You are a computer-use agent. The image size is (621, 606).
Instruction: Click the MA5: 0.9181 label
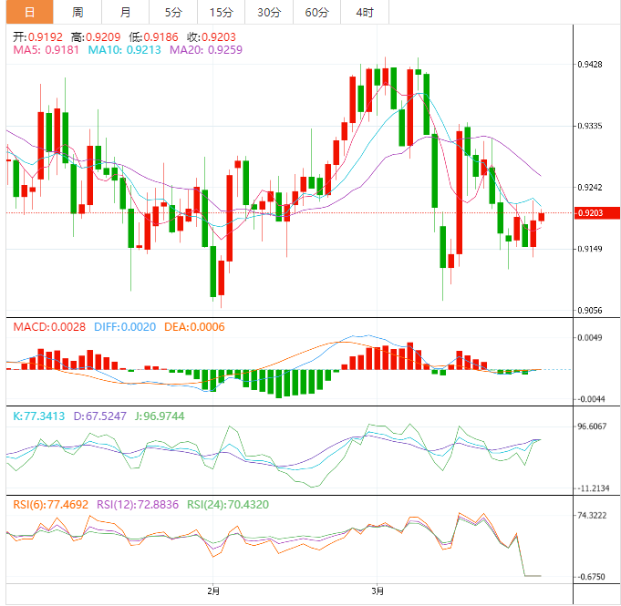click(46, 50)
